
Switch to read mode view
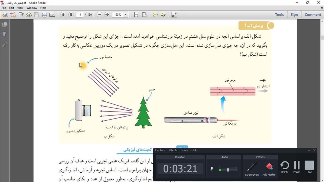pyautogui.click(x=174, y=15)
